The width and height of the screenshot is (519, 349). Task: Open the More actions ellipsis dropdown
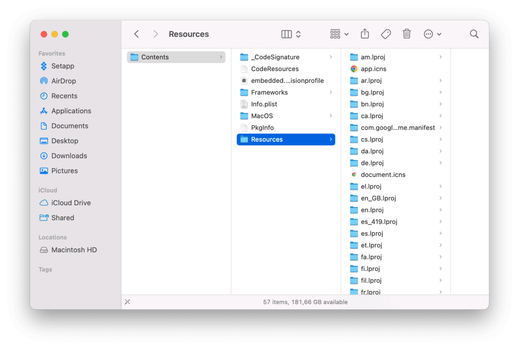(432, 34)
